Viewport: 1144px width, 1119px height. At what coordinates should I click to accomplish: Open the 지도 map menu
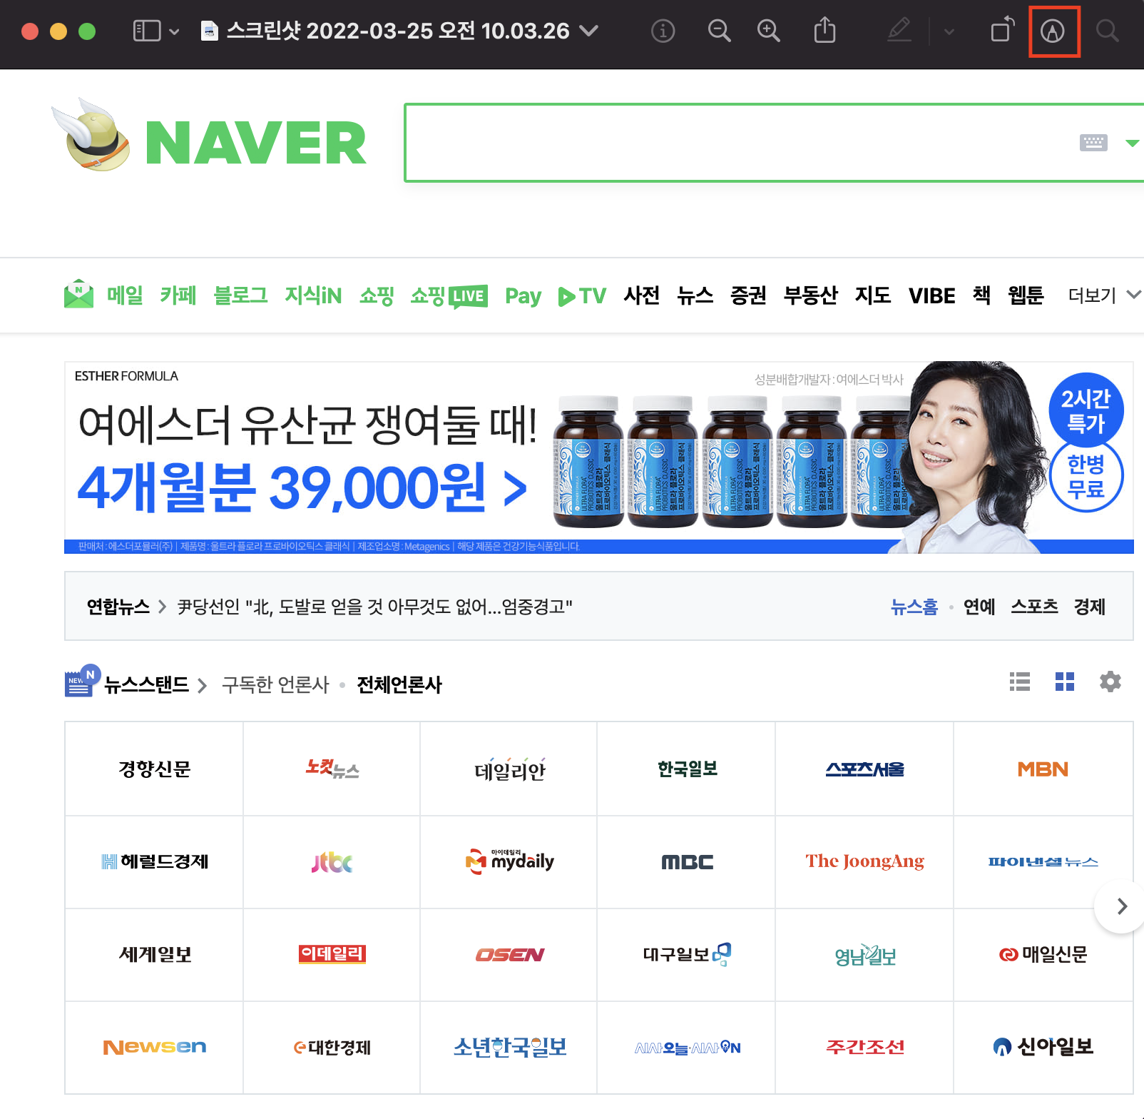point(873,295)
